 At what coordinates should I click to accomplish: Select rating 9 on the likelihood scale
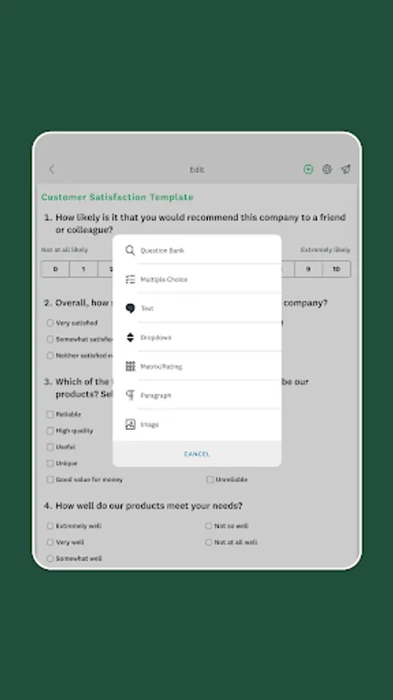308,269
